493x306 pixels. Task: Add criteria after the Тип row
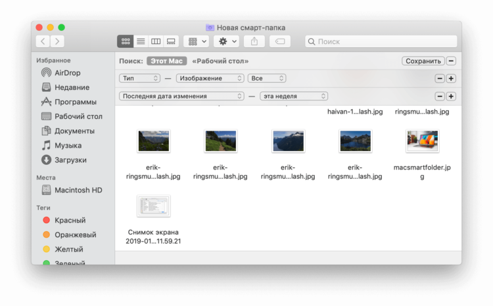click(x=451, y=78)
